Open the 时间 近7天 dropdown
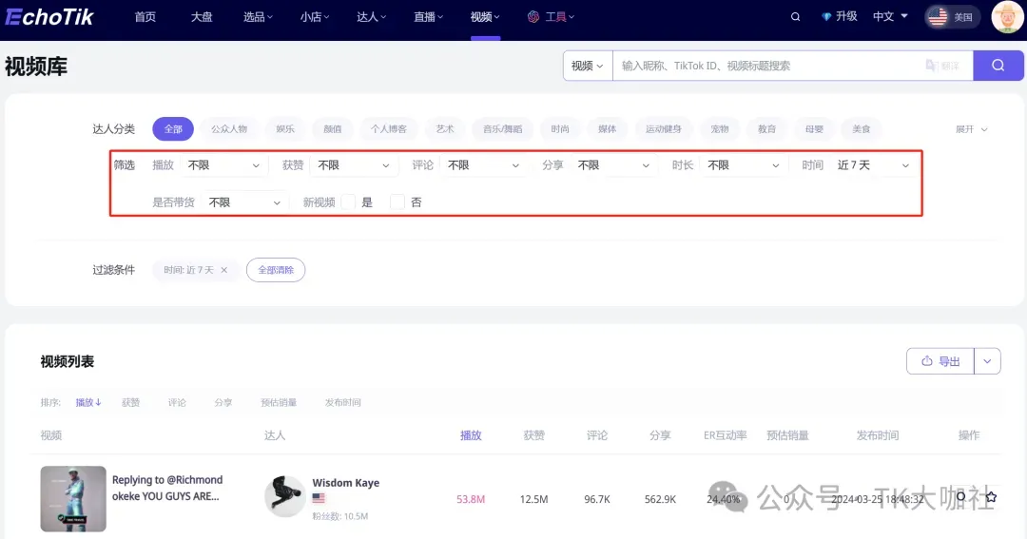This screenshot has height=539, width=1027. point(873,165)
